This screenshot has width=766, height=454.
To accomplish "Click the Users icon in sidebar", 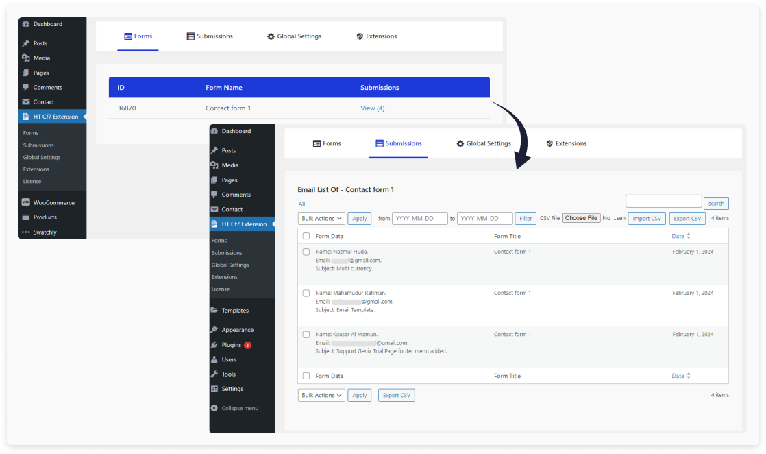I will point(214,359).
